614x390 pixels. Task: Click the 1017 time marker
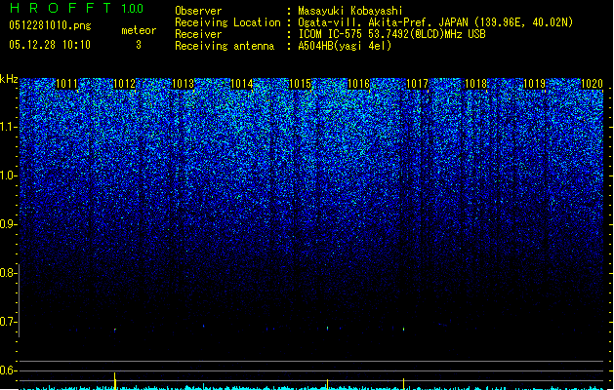tap(418, 84)
